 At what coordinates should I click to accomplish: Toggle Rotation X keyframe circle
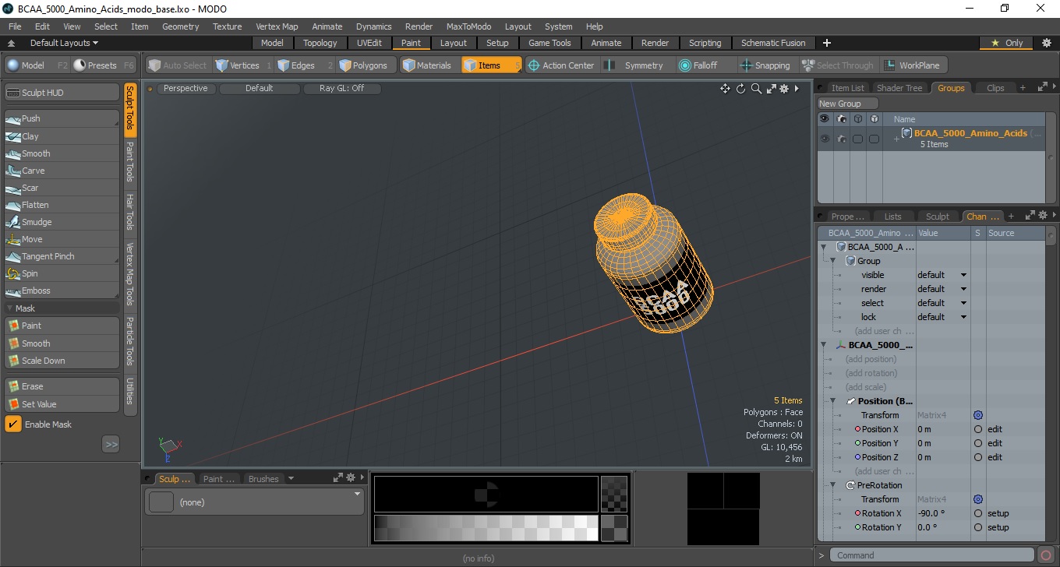click(978, 513)
